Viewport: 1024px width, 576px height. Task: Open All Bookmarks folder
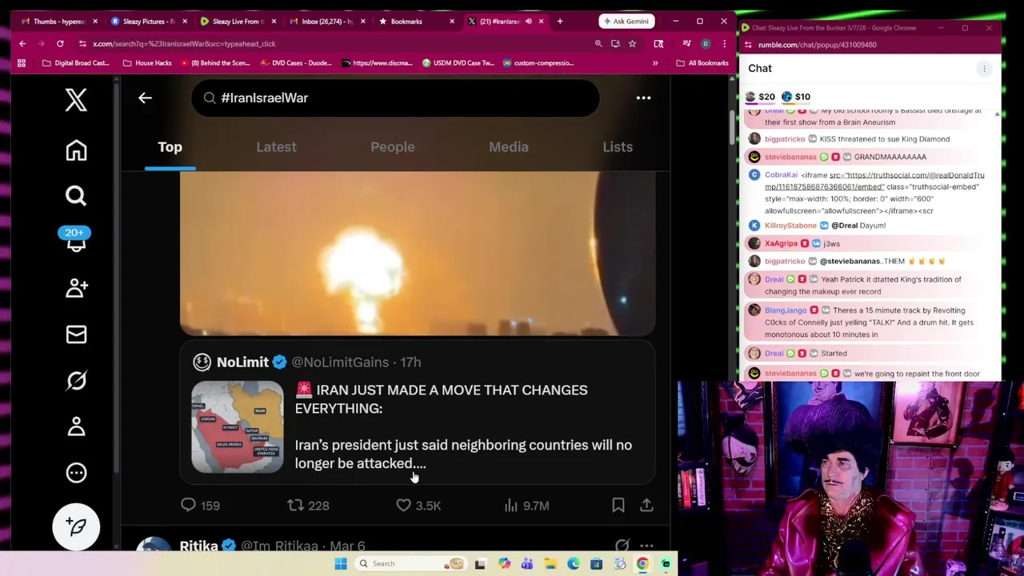702,63
